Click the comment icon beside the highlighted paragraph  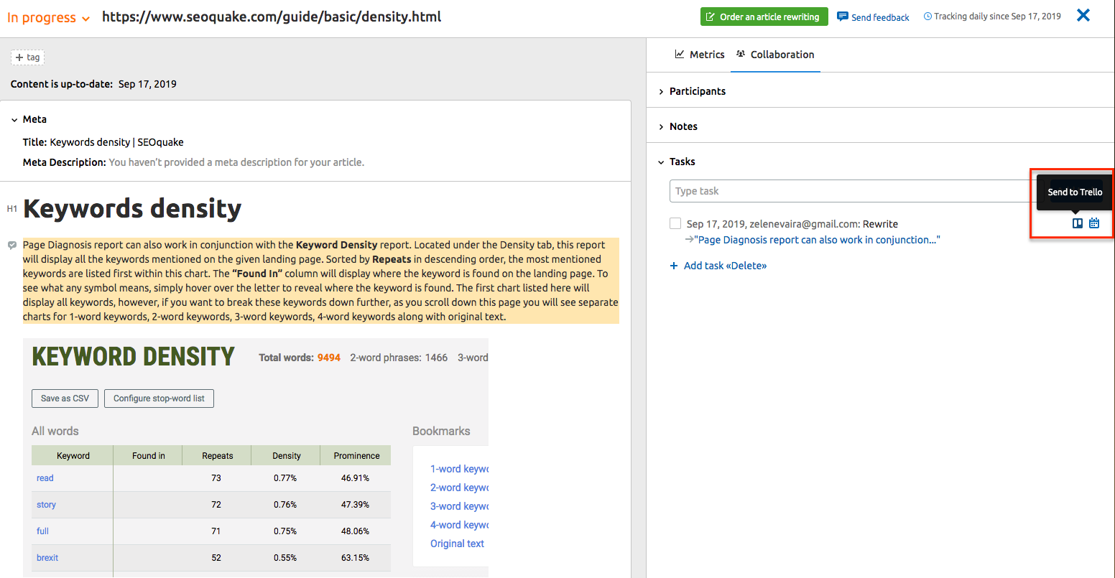[12, 246]
